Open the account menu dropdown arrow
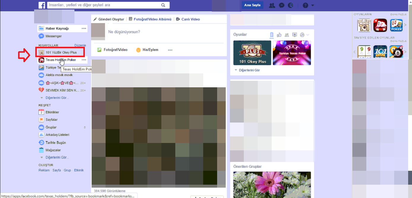Screen dimensions: 412x198 point(313,5)
